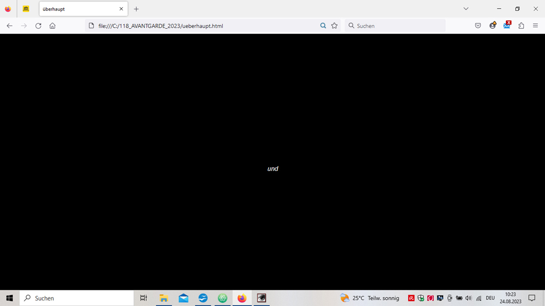Screen dimensions: 545x306
Task: Open the red swirl tray icon
Action: [x=431, y=298]
